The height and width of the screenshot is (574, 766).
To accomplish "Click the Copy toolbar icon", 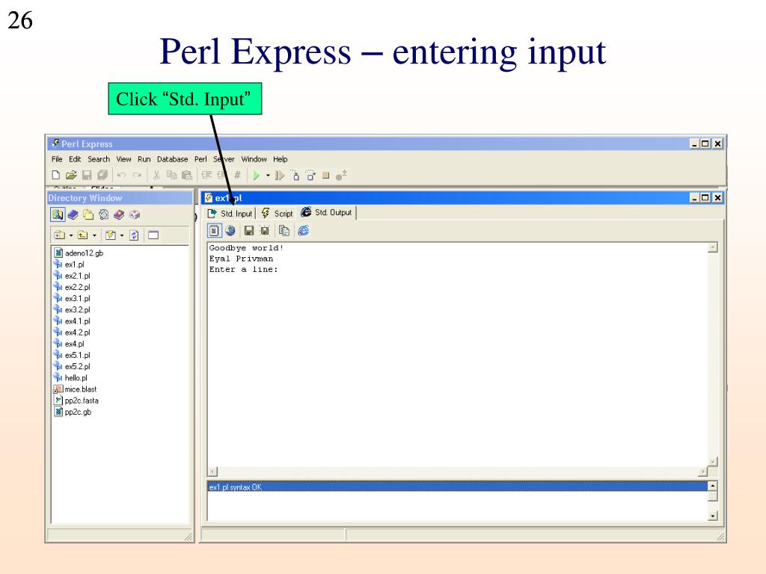I will (x=171, y=175).
